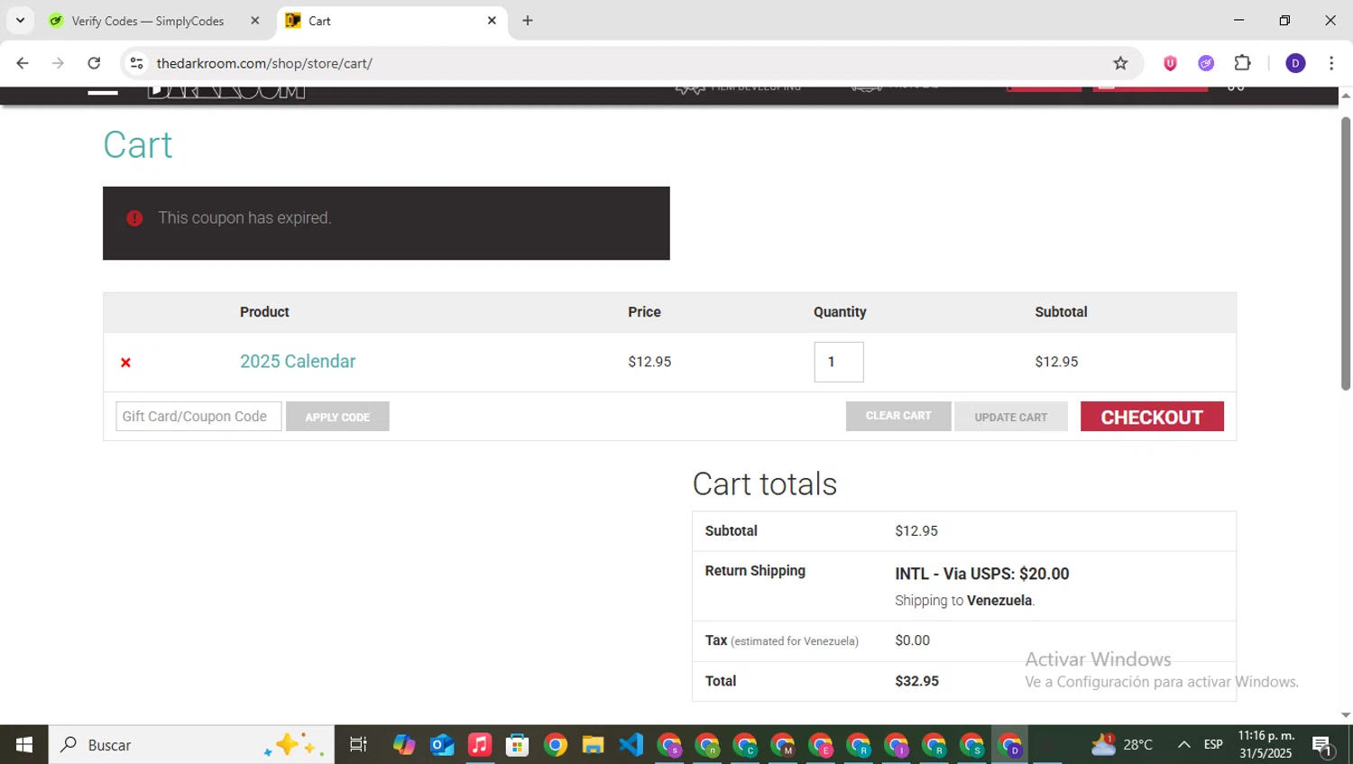The image size is (1353, 764).
Task: Select 'INTL - Via USPS: $20.00' shipping text
Action: pos(981,574)
